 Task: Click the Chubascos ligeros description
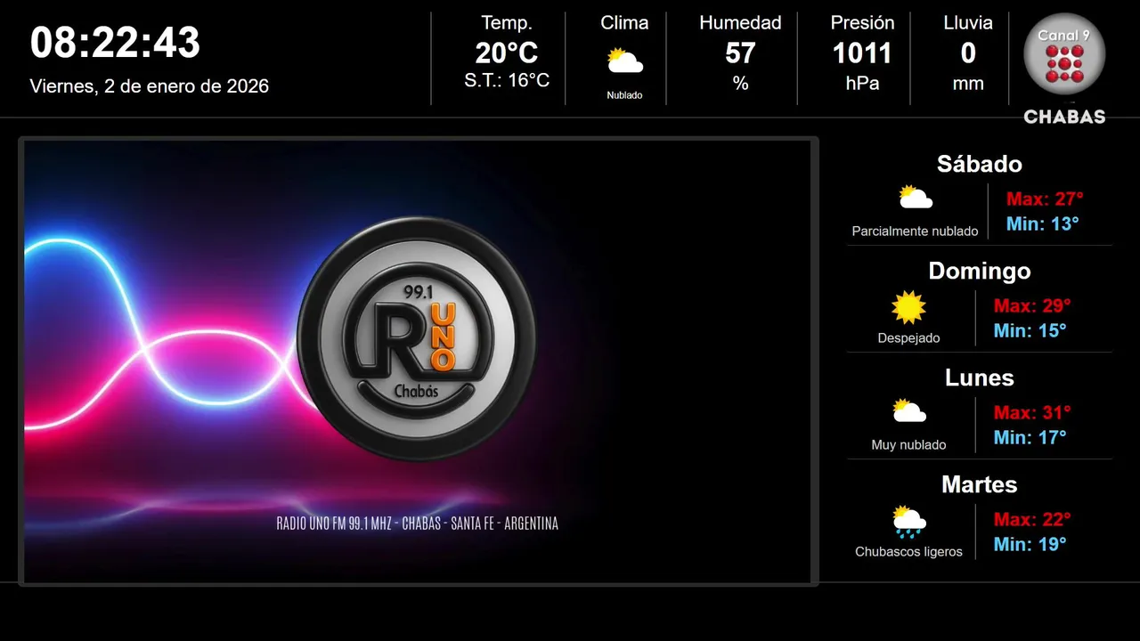point(908,552)
